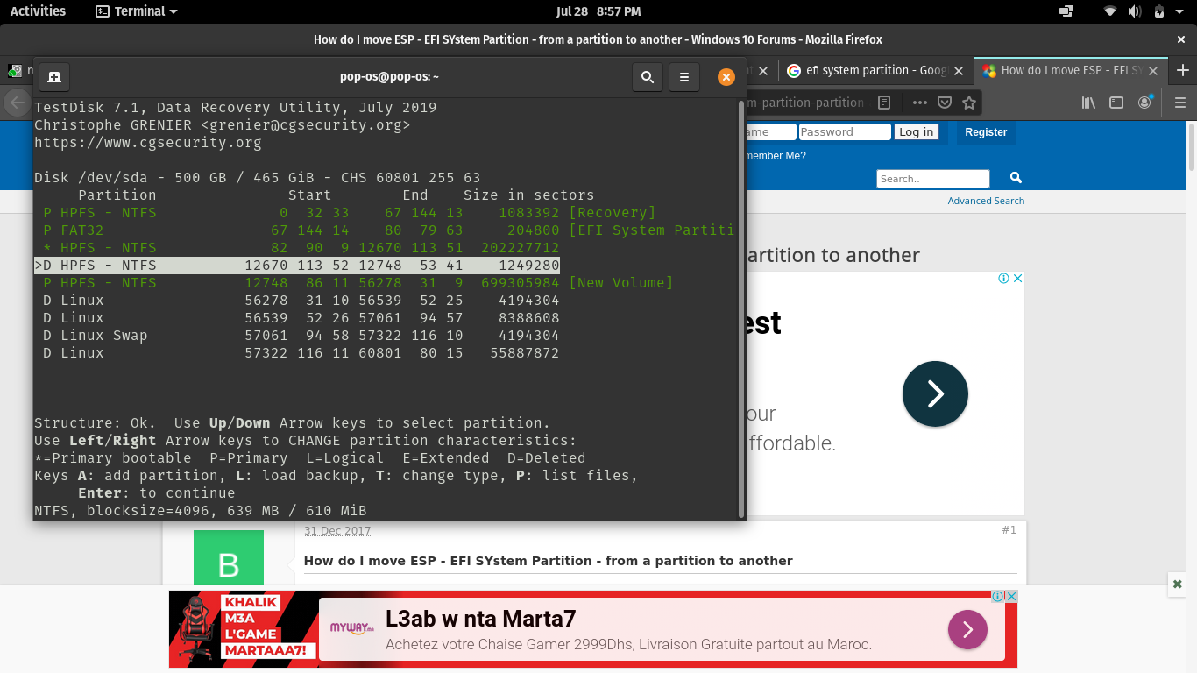
Task: Open the Firefox application menu
Action: (x=1179, y=103)
